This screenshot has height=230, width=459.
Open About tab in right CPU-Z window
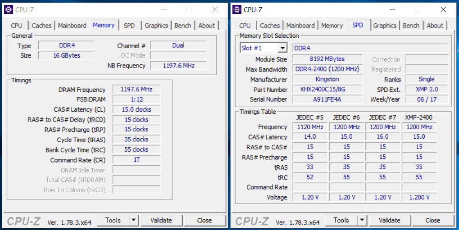pyautogui.click(x=435, y=26)
